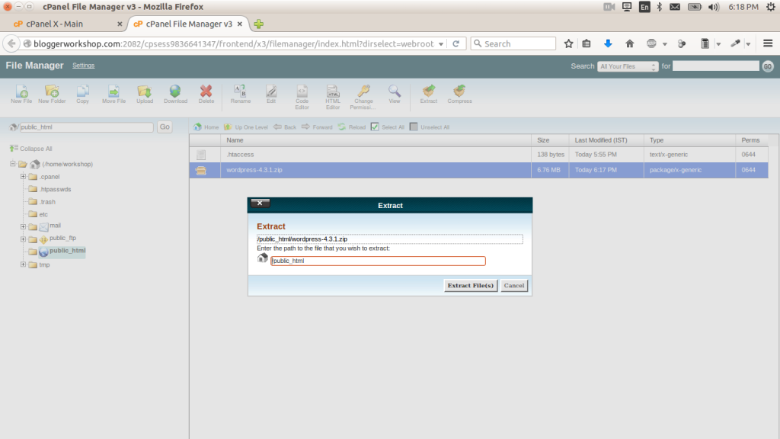Click the extract path input field
The width and height of the screenshot is (780, 439).
point(378,261)
